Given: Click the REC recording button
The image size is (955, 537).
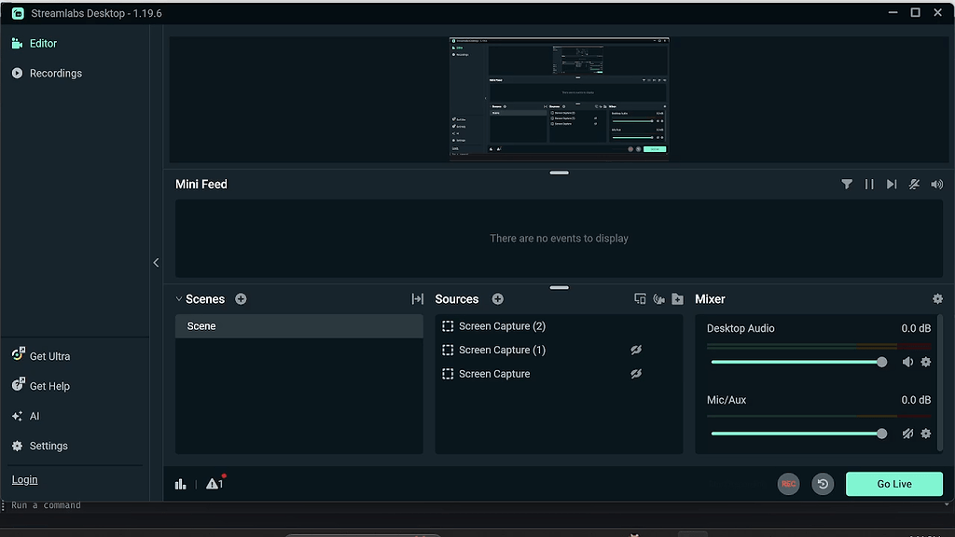Looking at the screenshot, I should coord(788,484).
